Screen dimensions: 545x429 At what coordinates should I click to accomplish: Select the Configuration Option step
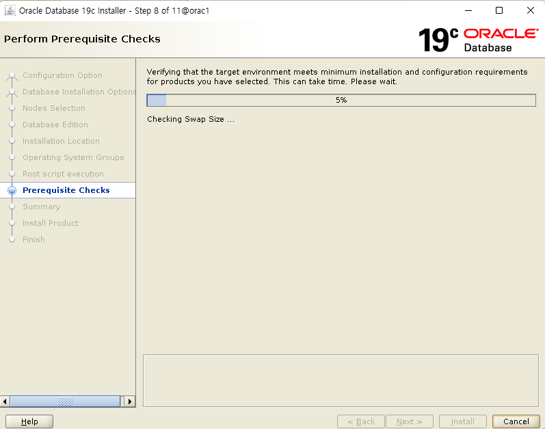62,75
